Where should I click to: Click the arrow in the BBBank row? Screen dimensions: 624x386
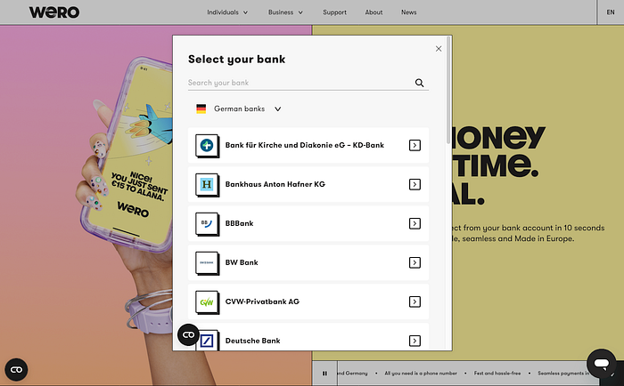pos(415,223)
